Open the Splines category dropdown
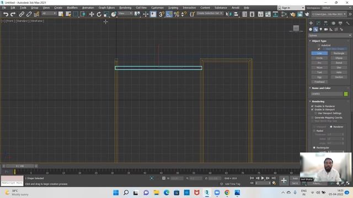The height and width of the screenshot is (198, 353). tap(330, 35)
